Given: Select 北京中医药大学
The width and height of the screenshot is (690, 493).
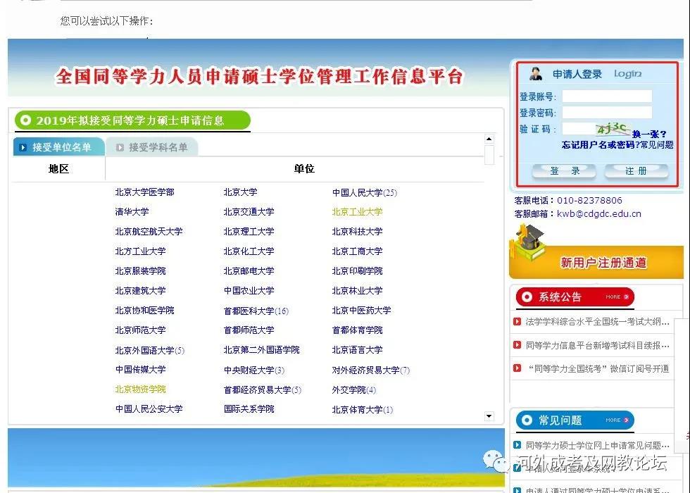Looking at the screenshot, I should click(x=361, y=311).
